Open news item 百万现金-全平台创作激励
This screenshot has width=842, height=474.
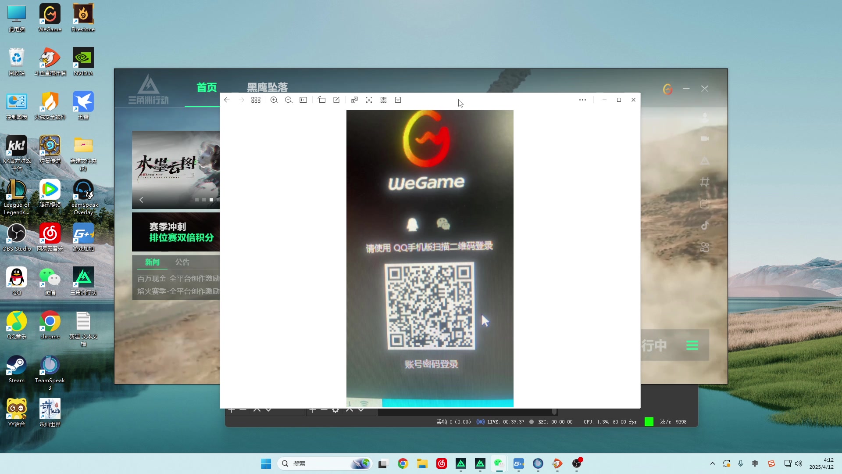pos(178,279)
